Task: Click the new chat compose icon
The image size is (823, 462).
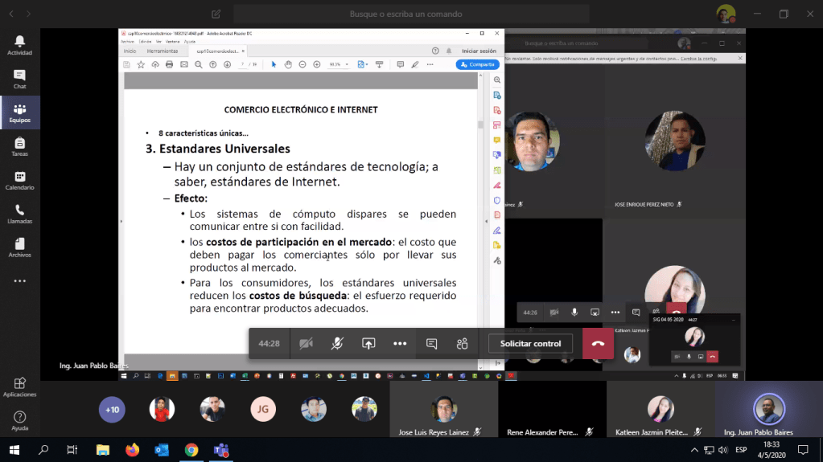Action: click(216, 14)
